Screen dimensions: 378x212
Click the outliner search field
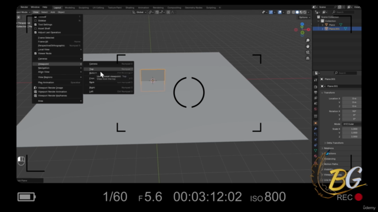343,12
